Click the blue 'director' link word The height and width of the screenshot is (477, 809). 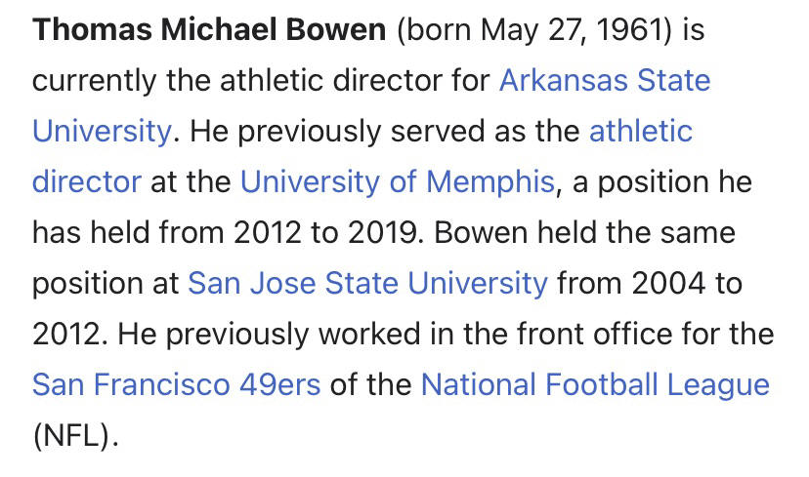(x=87, y=181)
